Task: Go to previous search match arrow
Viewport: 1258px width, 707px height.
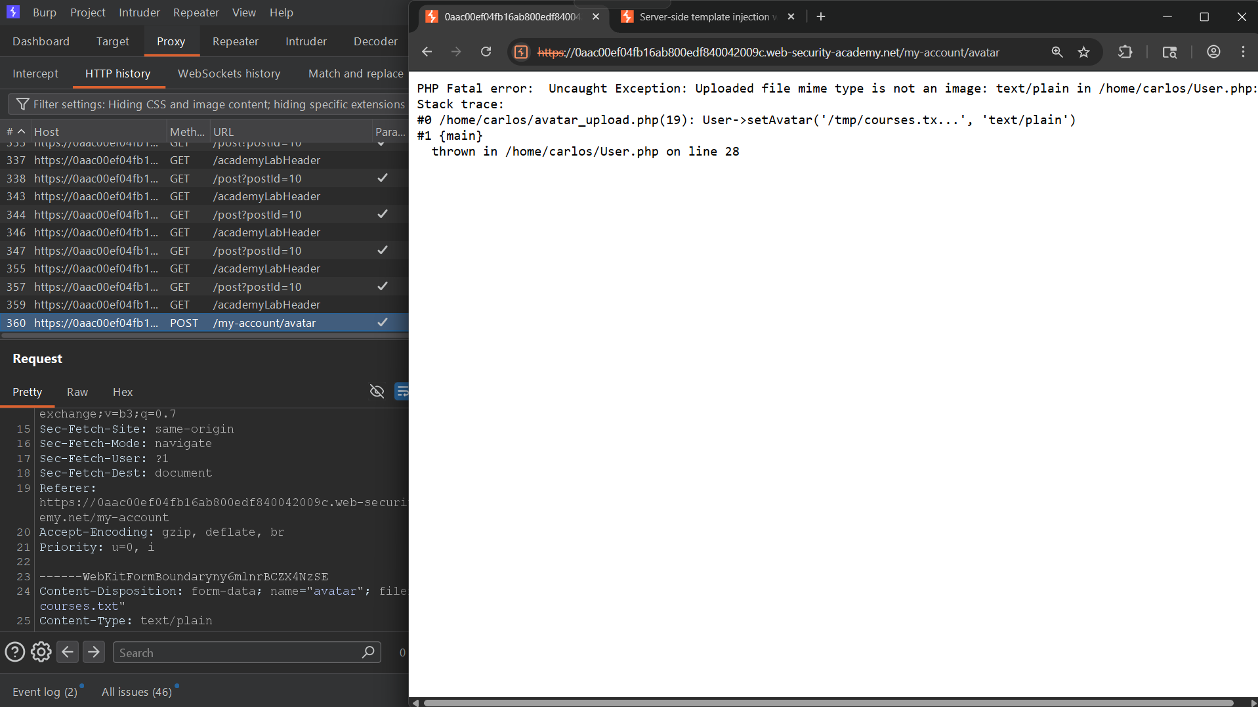Action: pyautogui.click(x=68, y=652)
